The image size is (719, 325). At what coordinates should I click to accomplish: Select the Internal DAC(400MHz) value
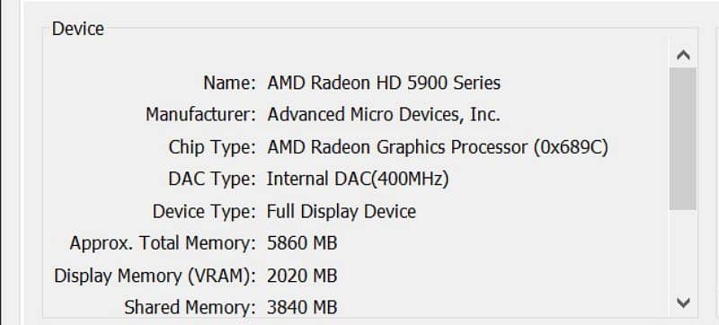(x=358, y=179)
